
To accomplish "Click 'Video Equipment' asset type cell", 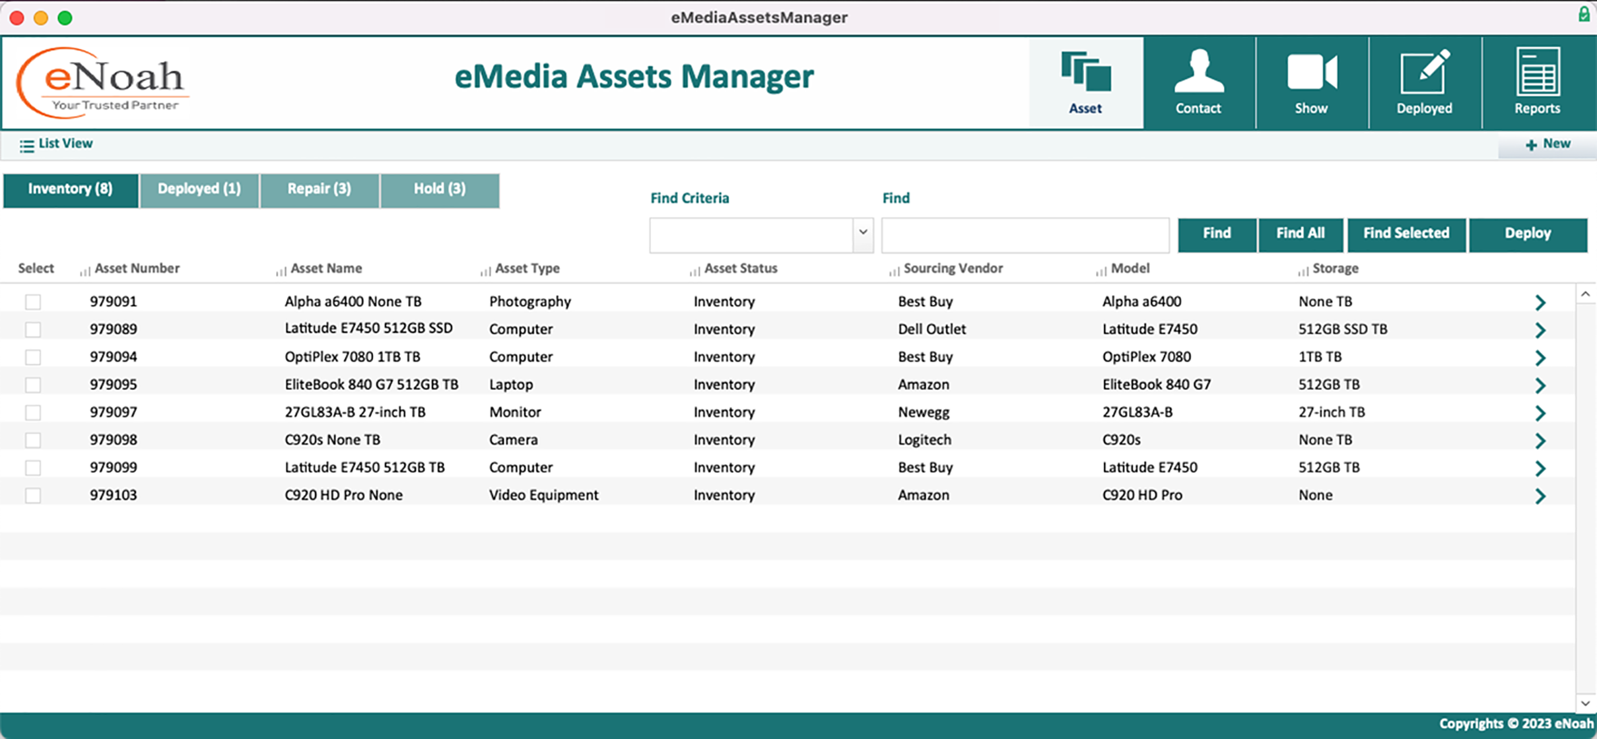I will tap(544, 496).
